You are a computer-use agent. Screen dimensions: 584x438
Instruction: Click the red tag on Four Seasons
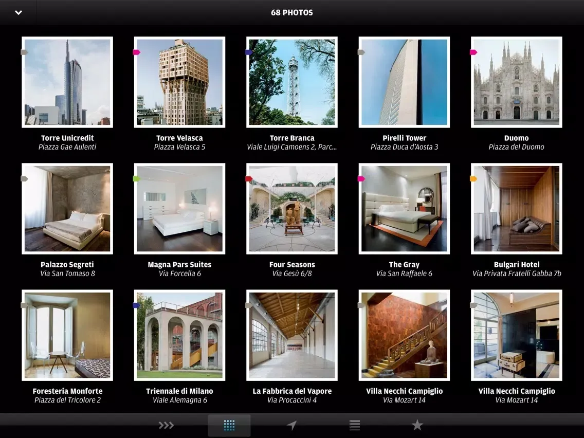249,179
